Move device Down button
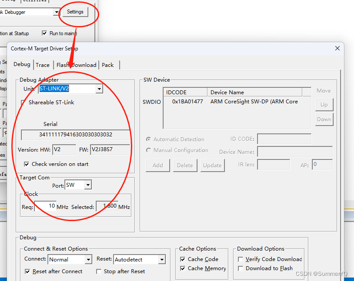Image resolution: width=354 pixels, height=281 pixels. 324,119
